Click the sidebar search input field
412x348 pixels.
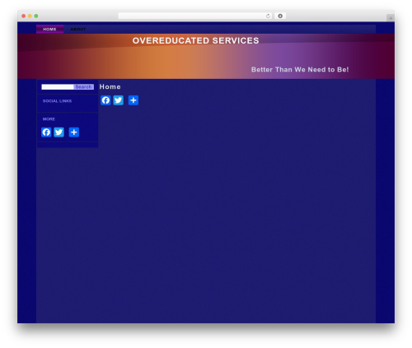point(58,87)
